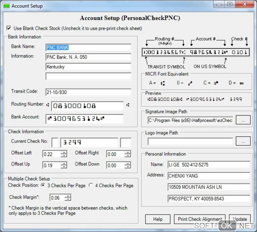Increase the Offset Up value
This screenshot has height=232, width=257.
[x=64, y=163]
